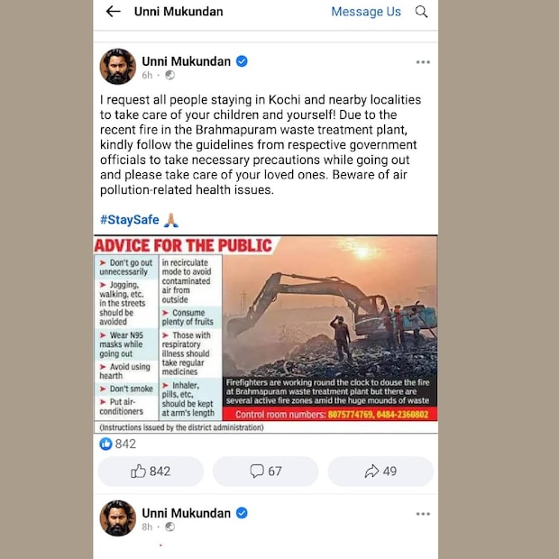The image size is (559, 559).
Task: Open the #StaySafe hashtag
Action: point(130,220)
